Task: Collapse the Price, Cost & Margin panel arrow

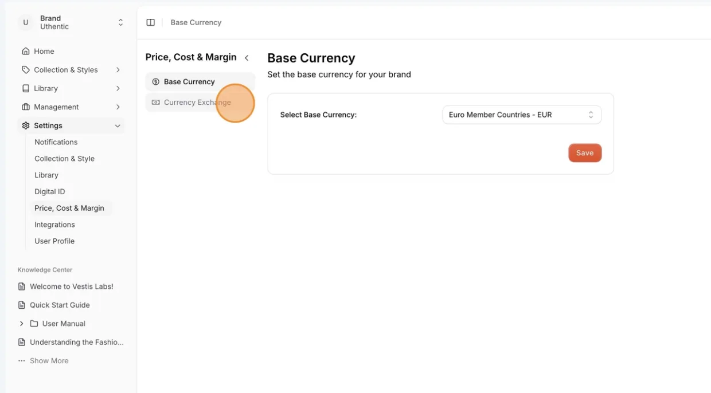Action: (247, 58)
